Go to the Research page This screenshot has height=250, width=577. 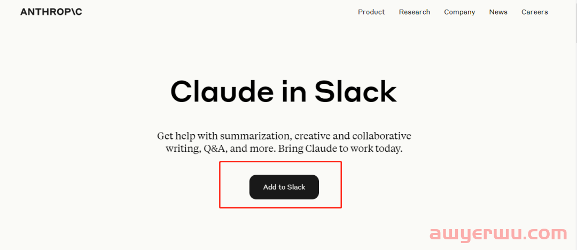(415, 12)
